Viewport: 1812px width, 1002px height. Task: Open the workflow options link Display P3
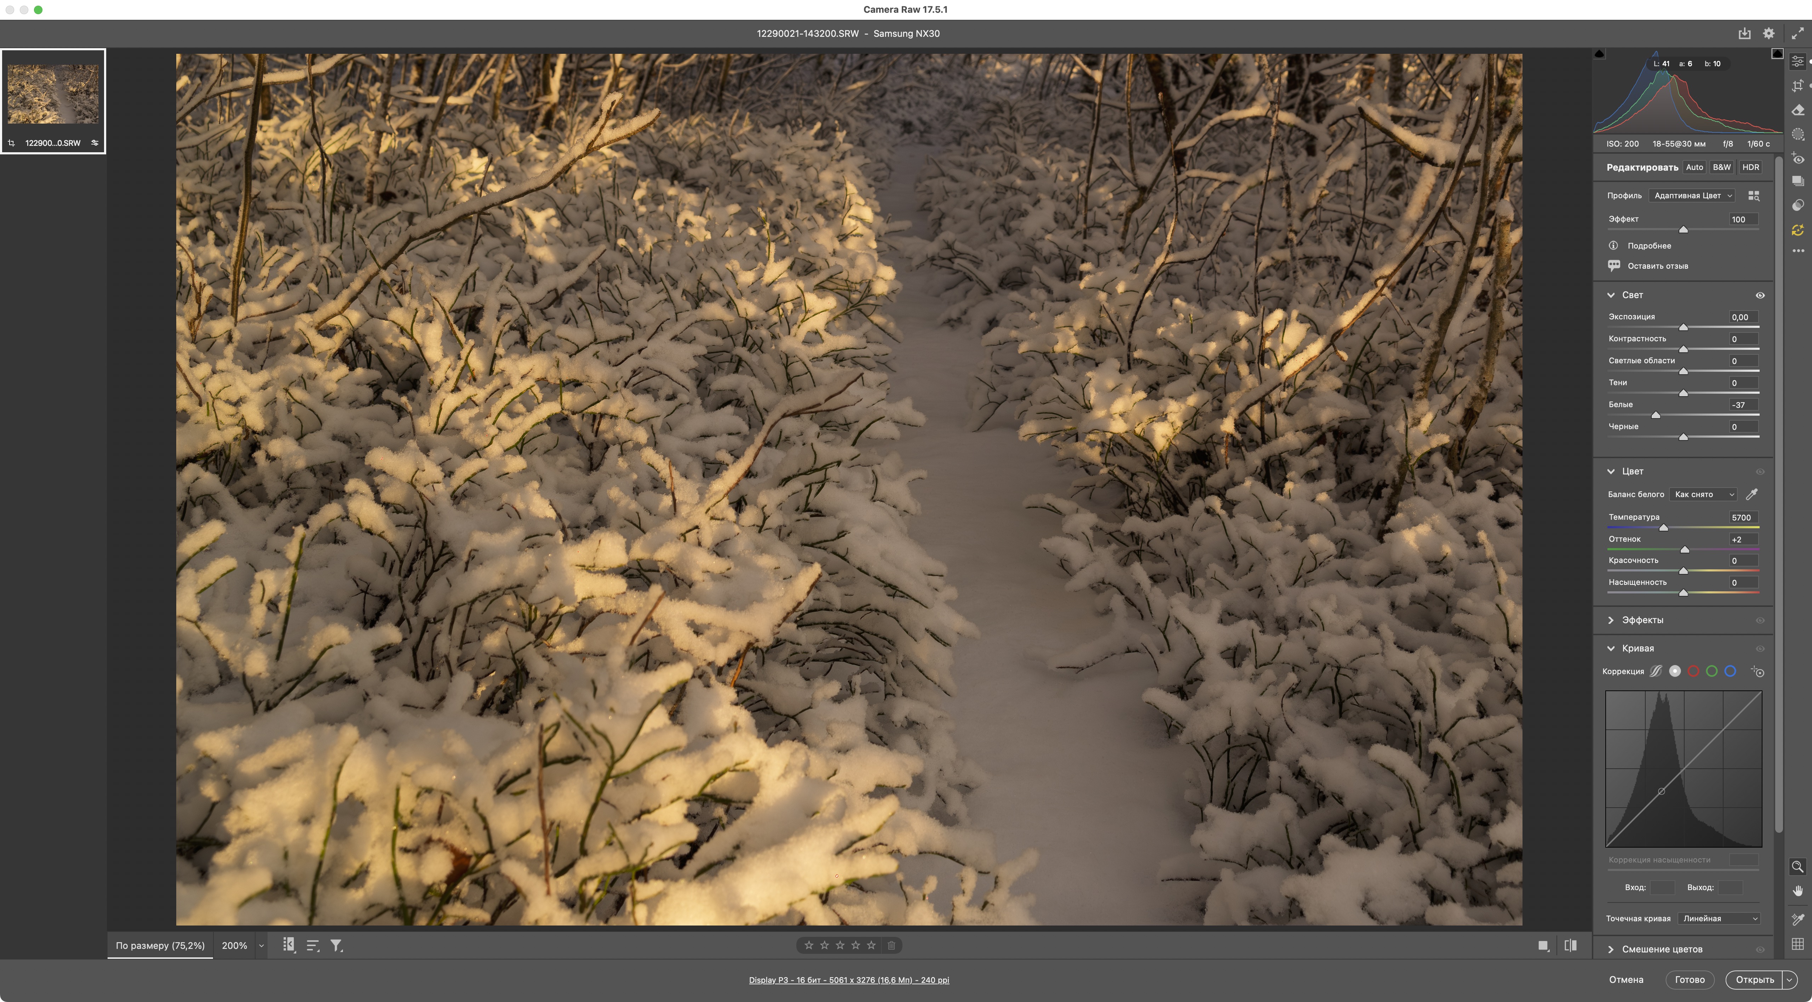tap(848, 979)
